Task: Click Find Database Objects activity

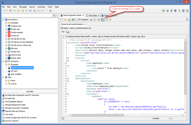Action: click(14, 101)
